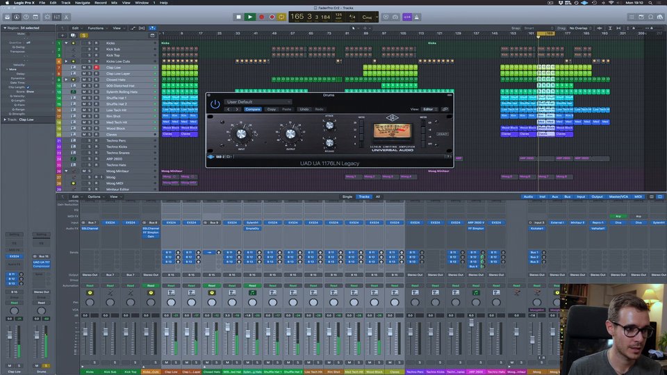Solo the Kick Sub track

coord(90,49)
